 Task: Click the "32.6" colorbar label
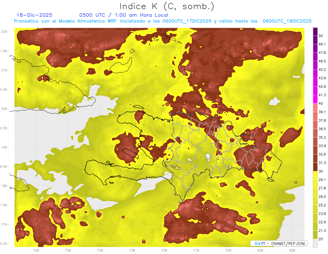tap(322, 154)
